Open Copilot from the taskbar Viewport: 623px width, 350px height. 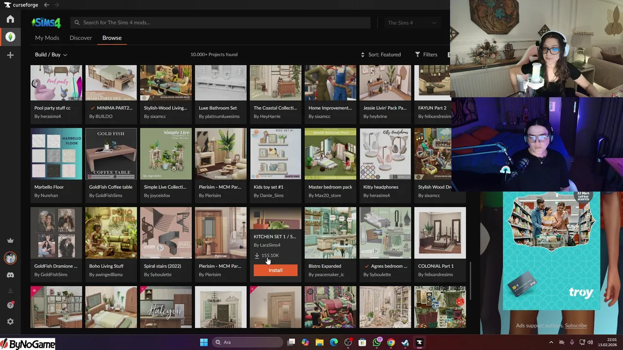coord(305,342)
